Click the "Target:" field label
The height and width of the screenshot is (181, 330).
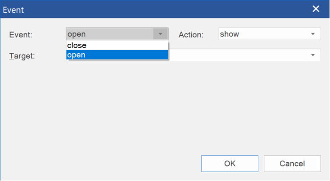click(x=22, y=56)
